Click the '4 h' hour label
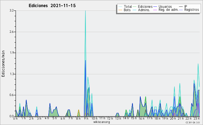 tap(47, 118)
